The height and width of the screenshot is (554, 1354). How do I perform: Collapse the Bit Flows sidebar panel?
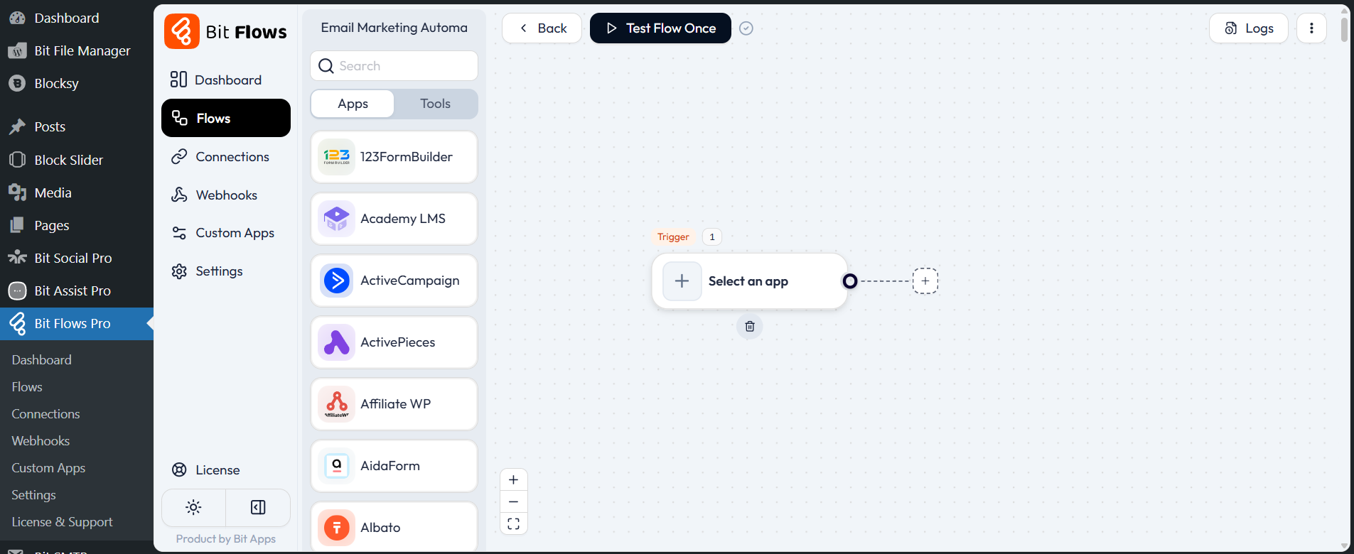(x=258, y=507)
